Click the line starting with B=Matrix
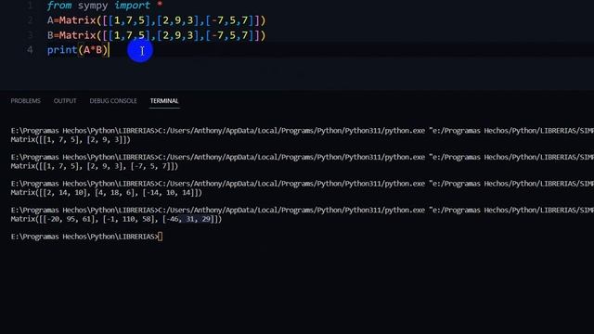 point(157,35)
